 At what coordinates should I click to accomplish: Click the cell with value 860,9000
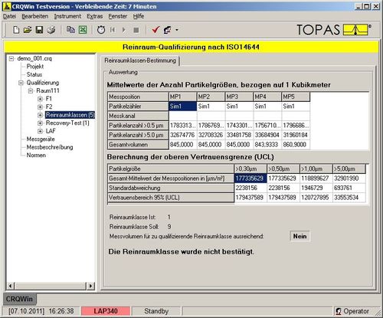click(296, 145)
